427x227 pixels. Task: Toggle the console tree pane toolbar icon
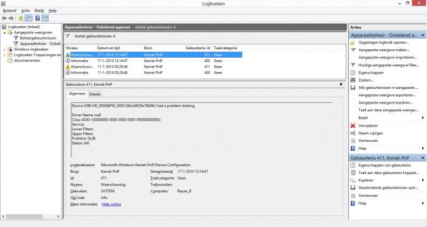pyautogui.click(x=28, y=18)
